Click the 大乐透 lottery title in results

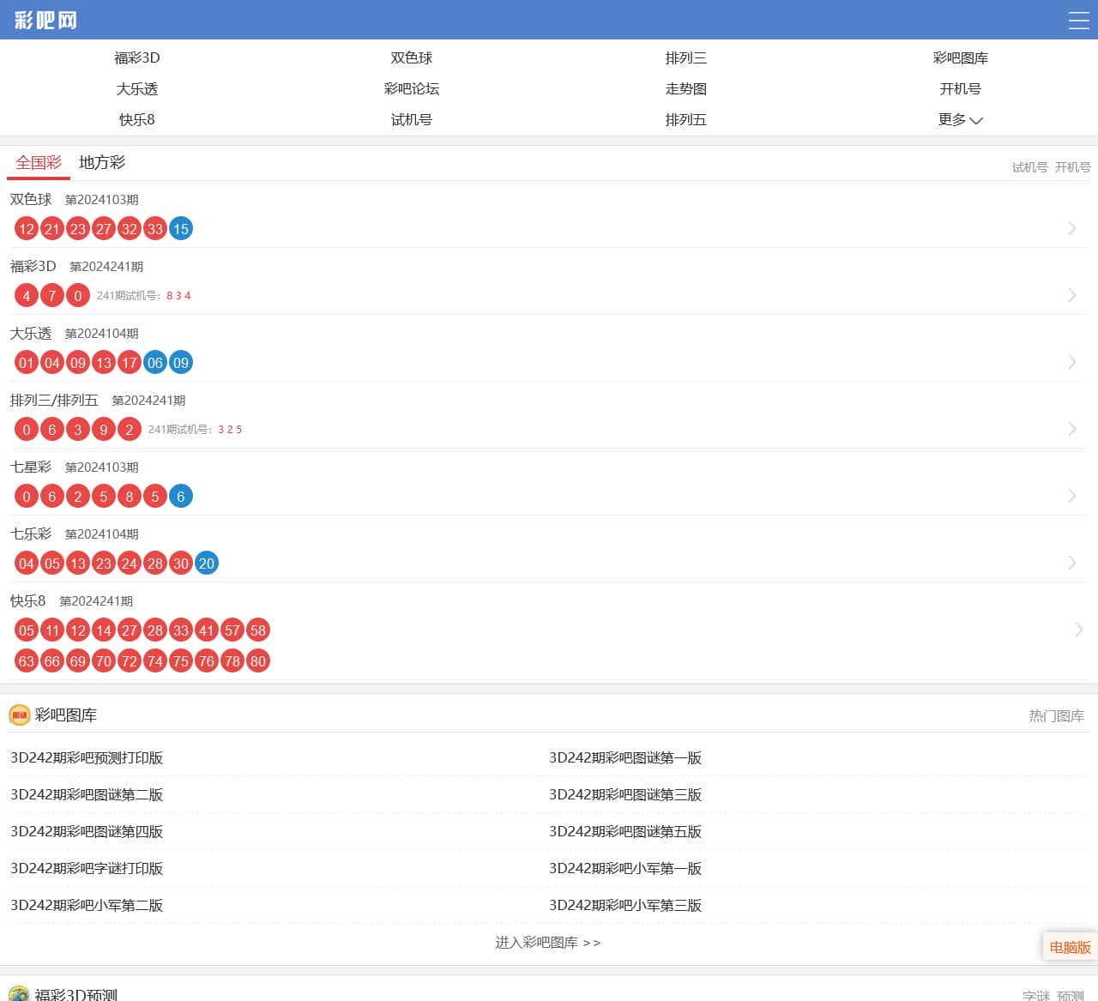coord(31,333)
